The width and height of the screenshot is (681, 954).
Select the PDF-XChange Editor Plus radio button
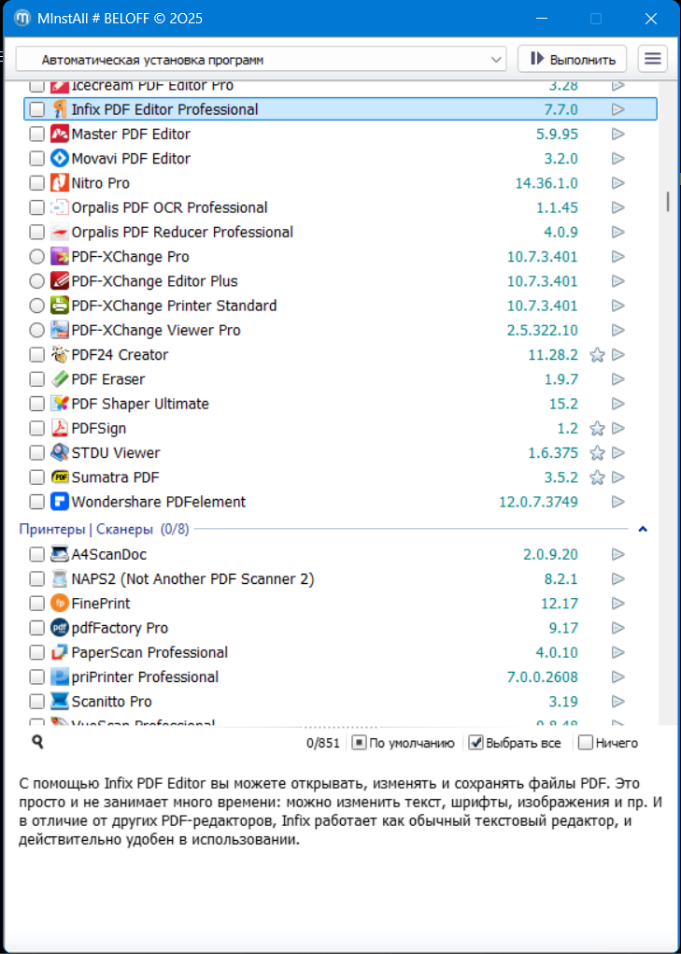pos(36,281)
